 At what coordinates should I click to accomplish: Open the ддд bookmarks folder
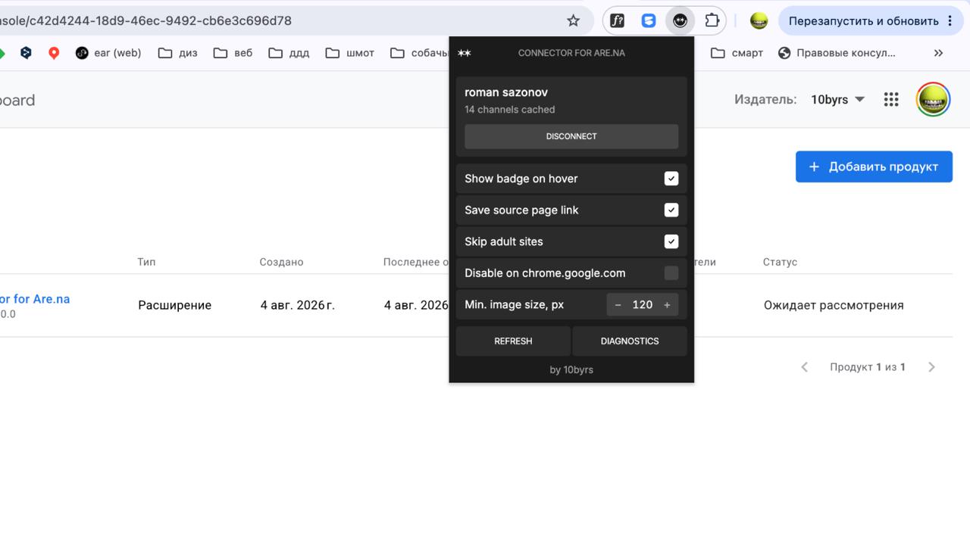[x=289, y=53]
